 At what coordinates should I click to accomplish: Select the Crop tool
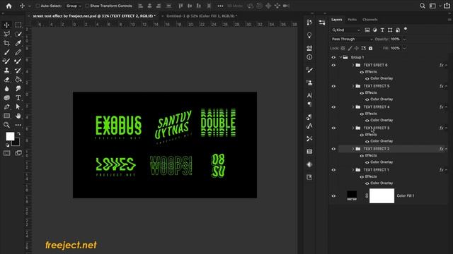[x=6, y=43]
